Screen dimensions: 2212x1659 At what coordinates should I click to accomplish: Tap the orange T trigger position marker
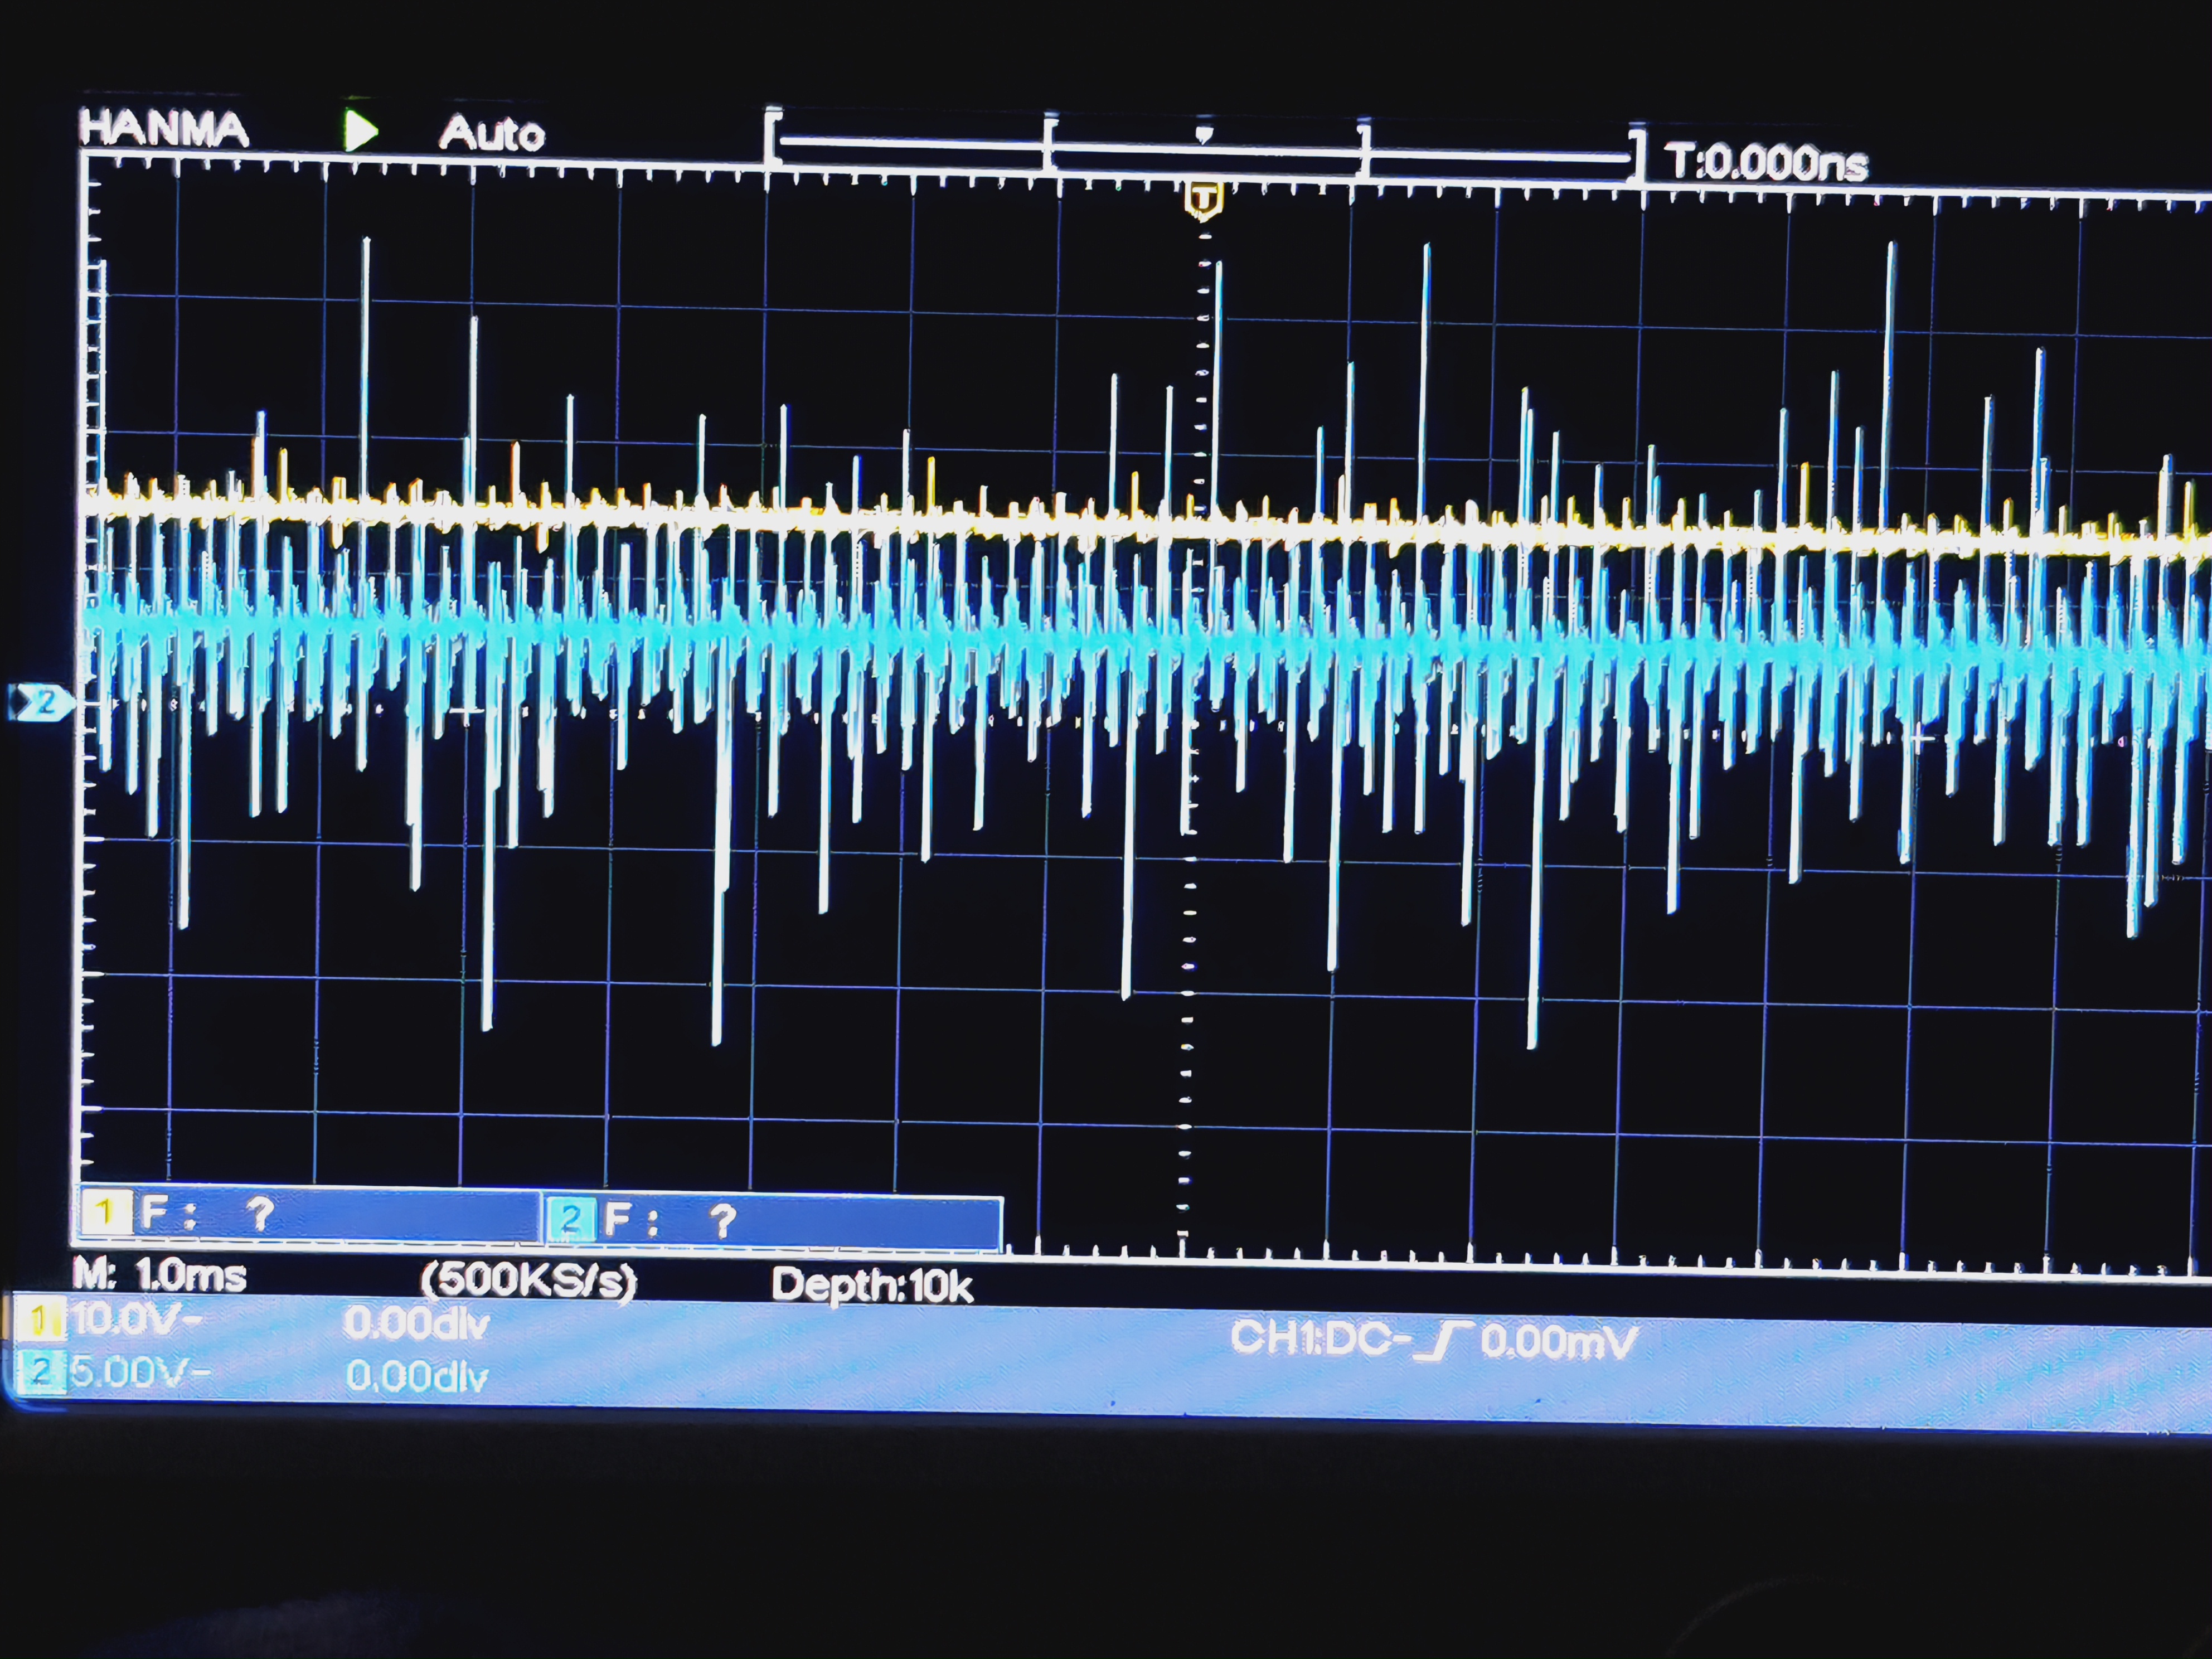tap(1203, 200)
